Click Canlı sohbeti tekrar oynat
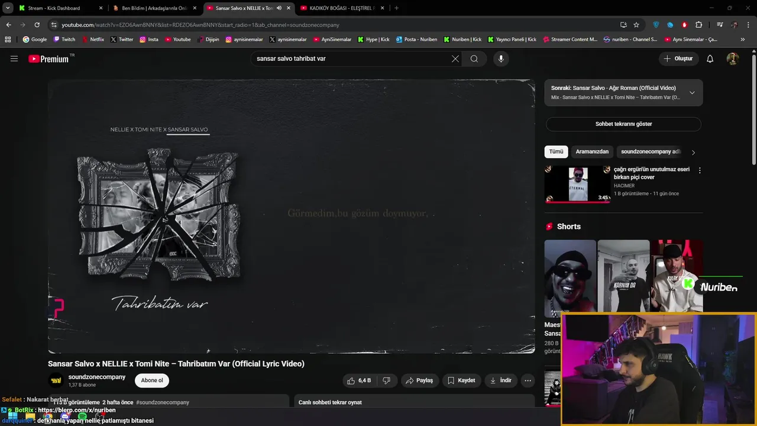The image size is (757, 426). pos(330,402)
